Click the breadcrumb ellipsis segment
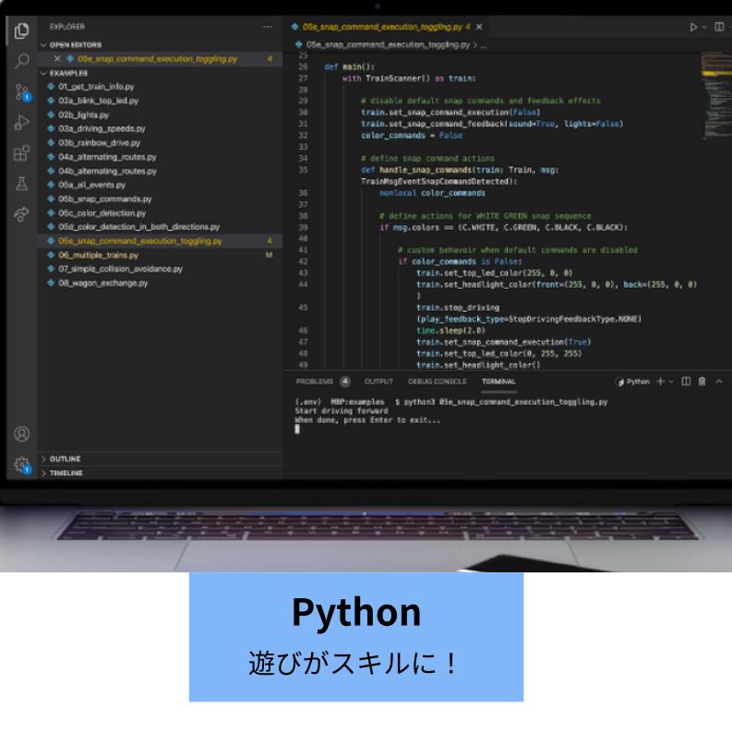Screen dimensions: 732x732 click(483, 45)
